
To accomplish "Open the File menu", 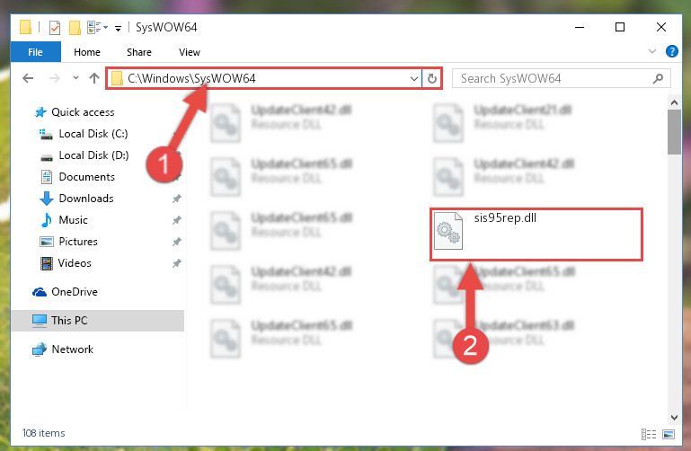I will click(x=35, y=52).
